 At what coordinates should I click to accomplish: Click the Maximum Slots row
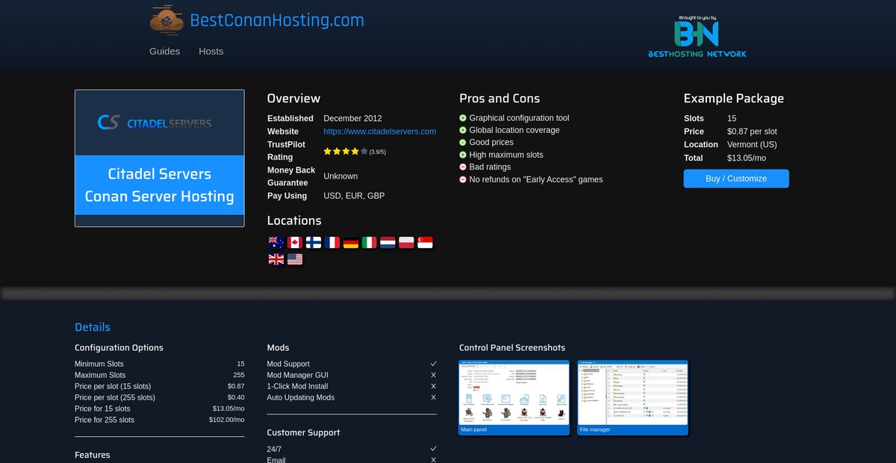160,375
